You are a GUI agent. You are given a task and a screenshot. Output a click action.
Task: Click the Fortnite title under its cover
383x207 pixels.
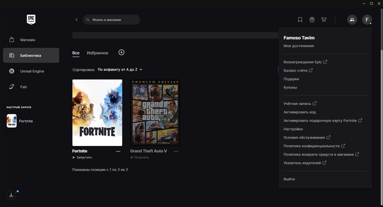click(80, 151)
